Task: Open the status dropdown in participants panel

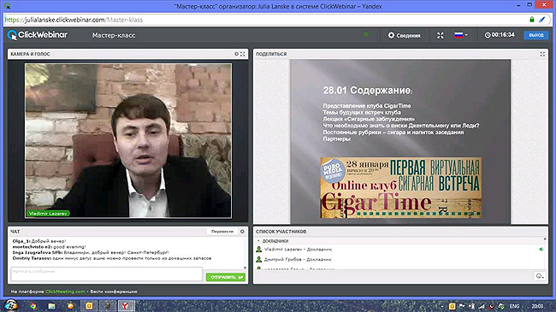Action: (x=540, y=276)
